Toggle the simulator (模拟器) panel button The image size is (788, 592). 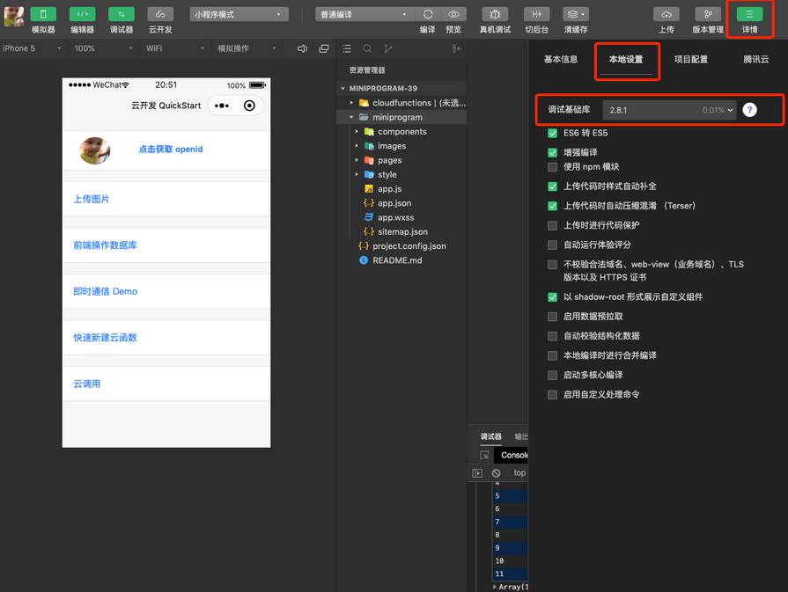43,15
